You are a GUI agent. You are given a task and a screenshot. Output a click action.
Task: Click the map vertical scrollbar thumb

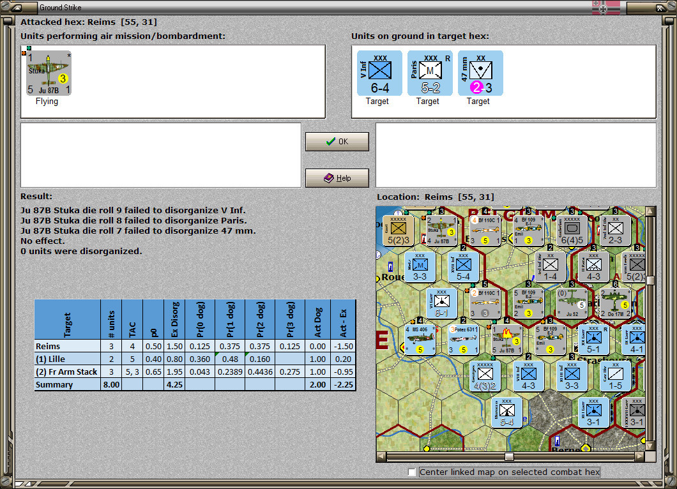click(650, 280)
